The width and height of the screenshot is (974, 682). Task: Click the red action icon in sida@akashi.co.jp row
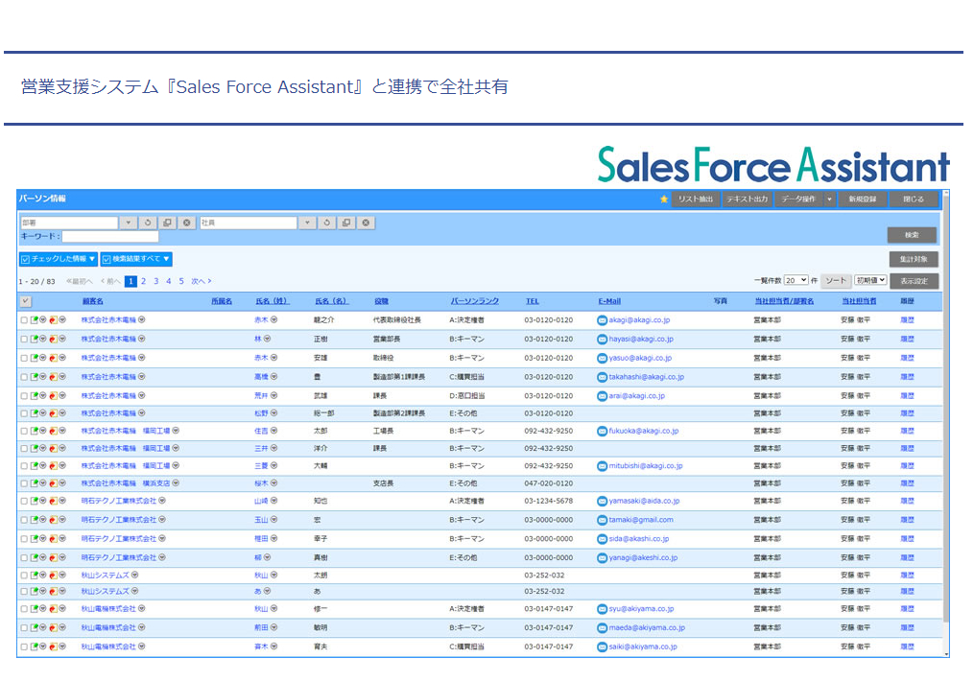(x=54, y=538)
